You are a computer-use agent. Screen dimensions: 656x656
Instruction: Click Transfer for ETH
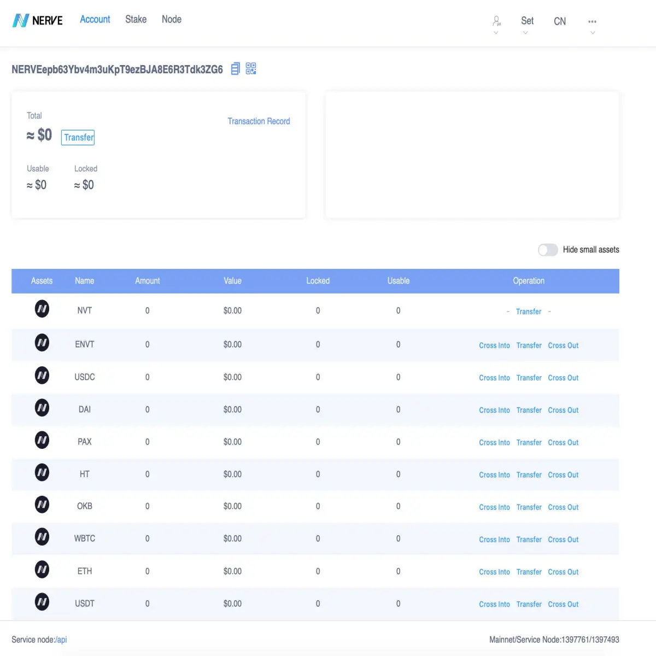click(x=529, y=572)
